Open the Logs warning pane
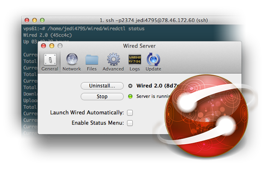Screen dimensions: 268x192 pyautogui.click(x=135, y=60)
